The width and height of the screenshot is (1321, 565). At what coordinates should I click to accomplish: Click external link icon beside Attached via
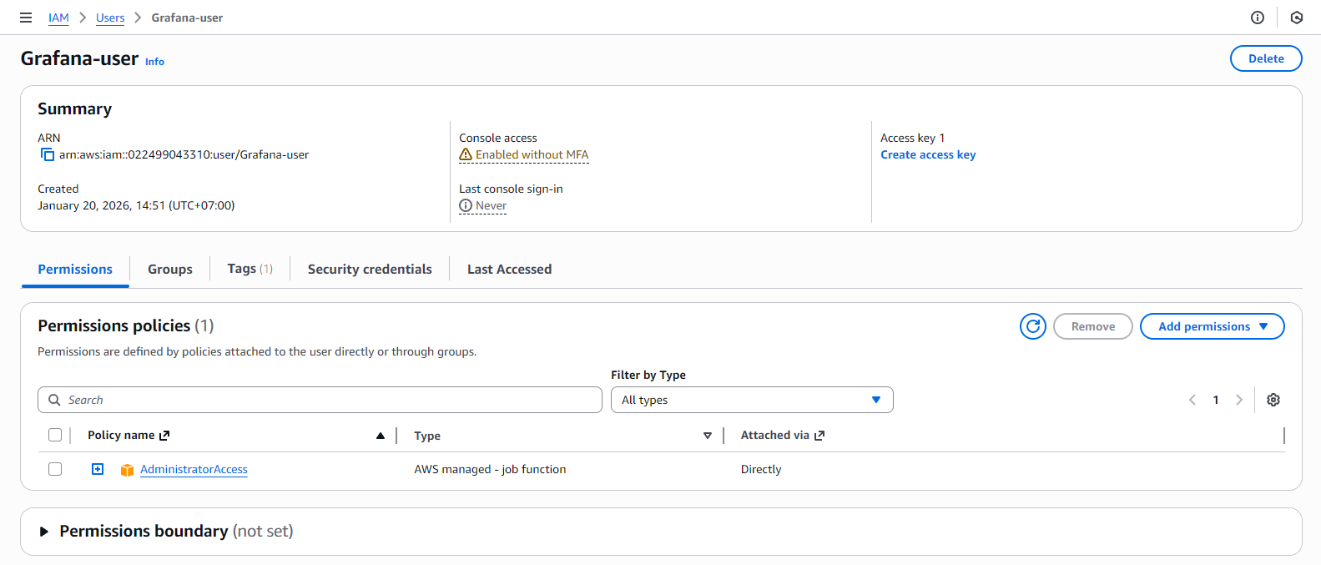coord(819,436)
